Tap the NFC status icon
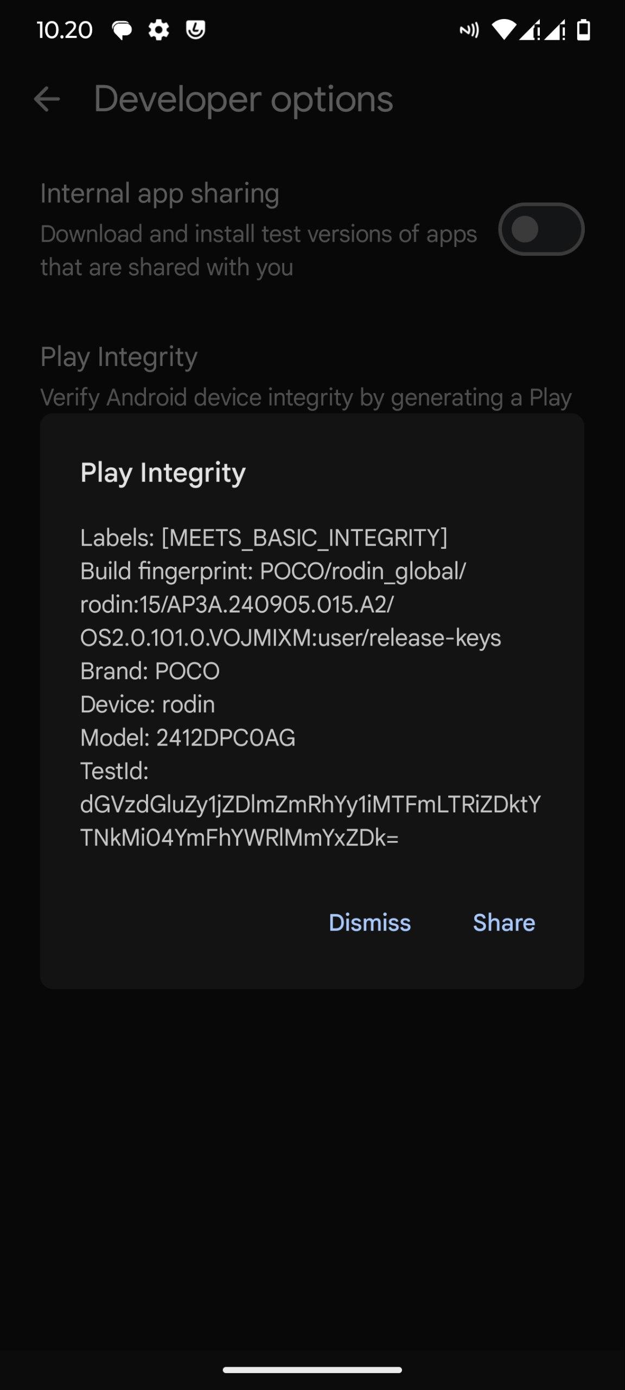625x1390 pixels. coord(469,30)
